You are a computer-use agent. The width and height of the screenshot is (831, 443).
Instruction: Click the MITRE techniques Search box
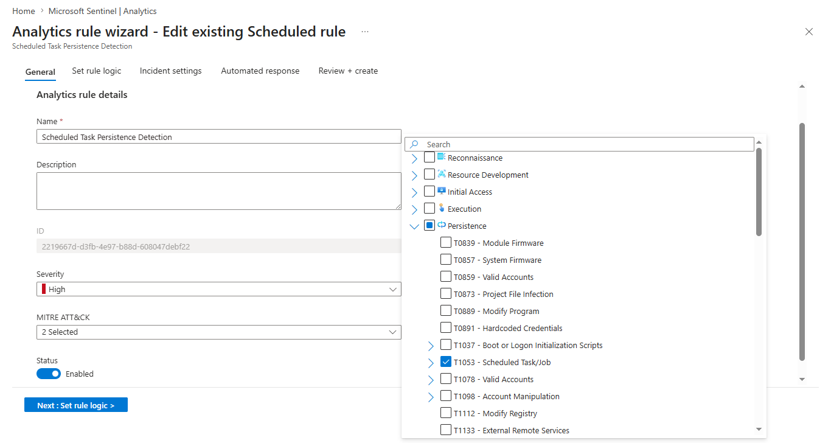coord(580,144)
